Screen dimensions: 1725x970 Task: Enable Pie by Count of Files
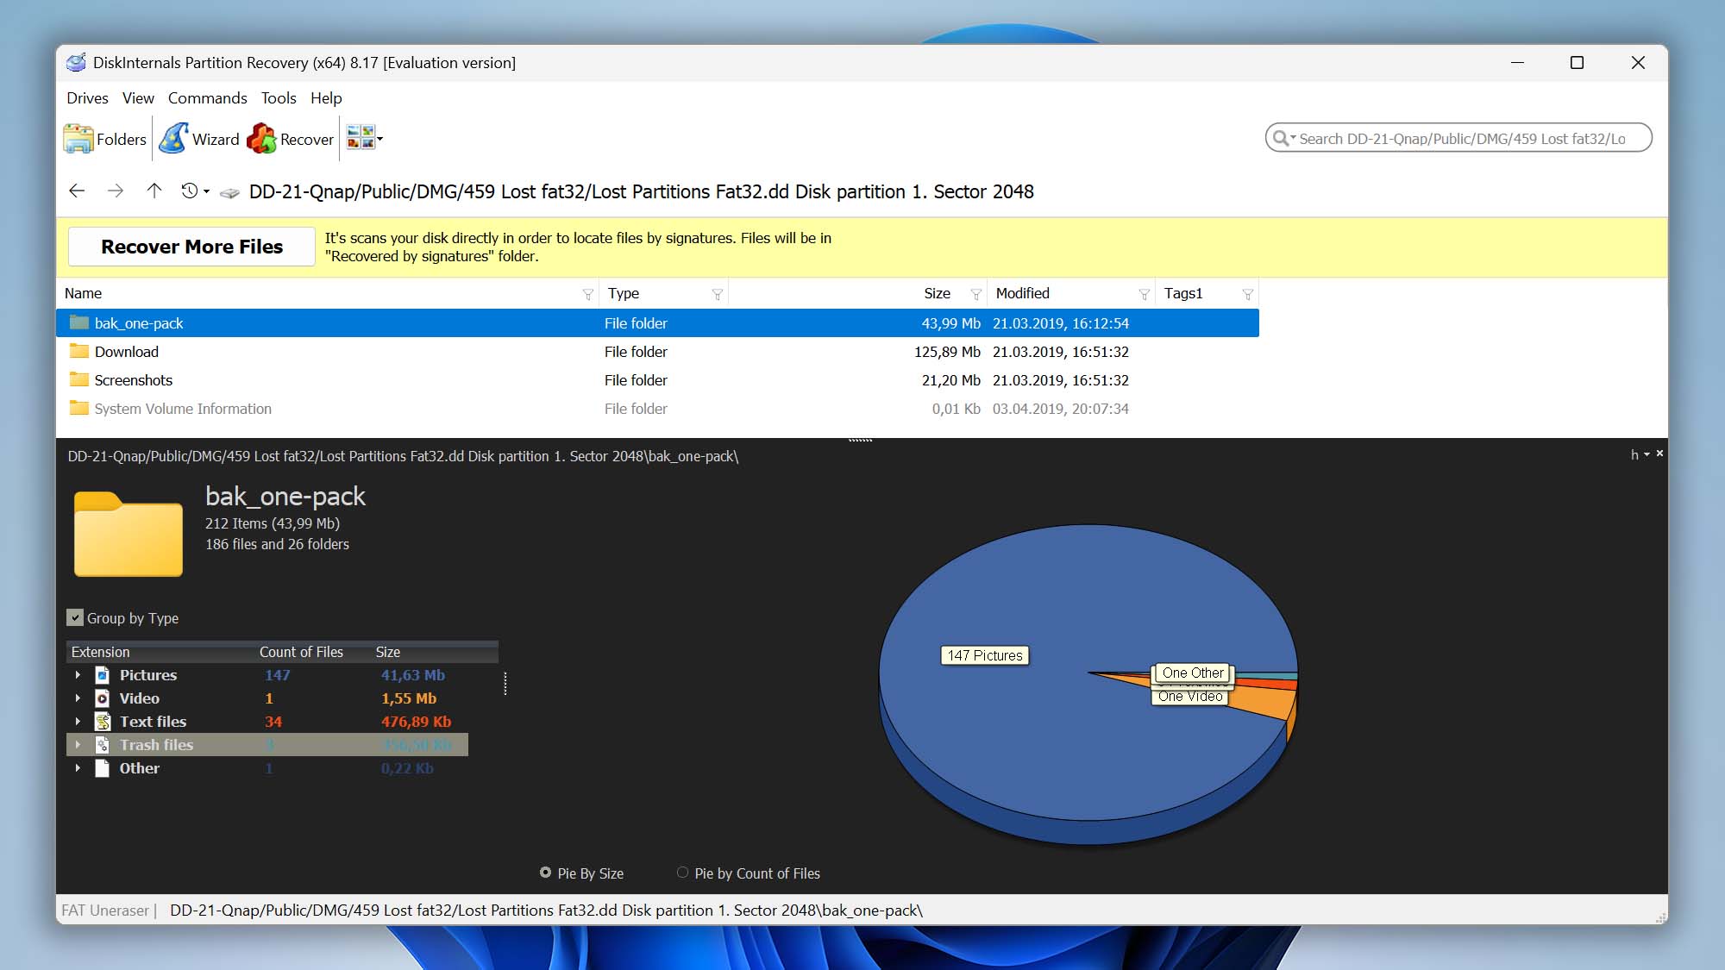point(682,873)
